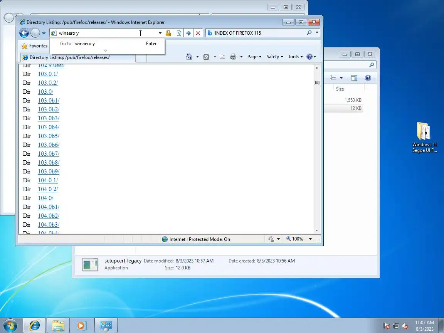The image size is (444, 333).
Task: Open the 100% zoom level dropdown
Action: [310, 239]
